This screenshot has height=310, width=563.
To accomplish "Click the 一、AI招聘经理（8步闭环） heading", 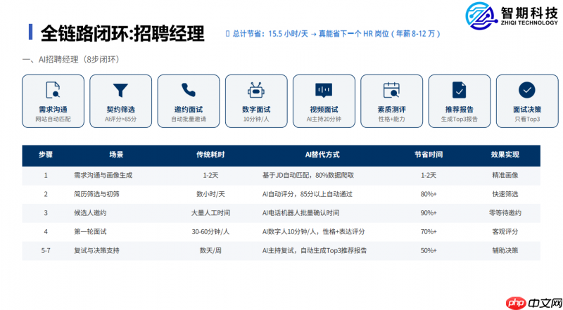I will (x=71, y=60).
